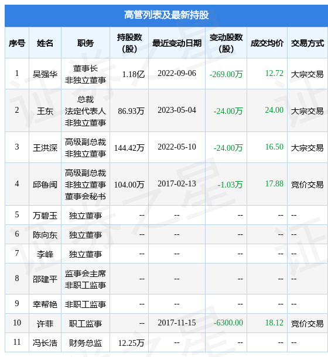The image size is (328, 357).
Task: Click the date 2022-05-10
Action: 177,147
